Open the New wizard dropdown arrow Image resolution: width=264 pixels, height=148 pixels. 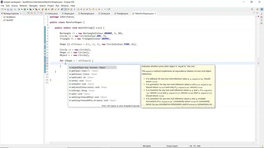tap(5, 9)
